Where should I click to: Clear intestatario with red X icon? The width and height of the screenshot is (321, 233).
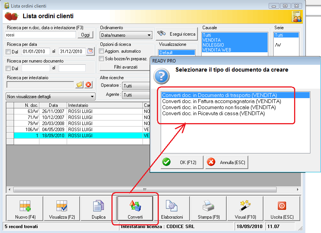click(x=88, y=84)
